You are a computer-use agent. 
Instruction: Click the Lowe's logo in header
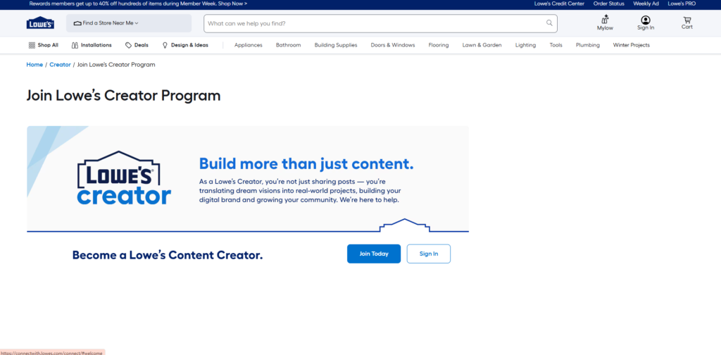click(x=40, y=23)
